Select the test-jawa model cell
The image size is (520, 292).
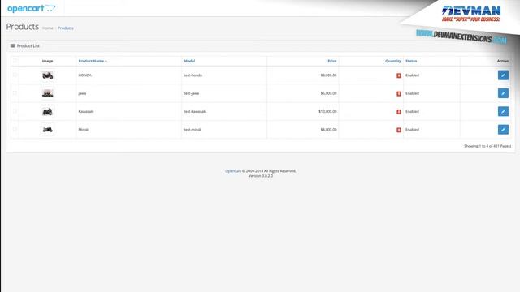[x=224, y=93]
